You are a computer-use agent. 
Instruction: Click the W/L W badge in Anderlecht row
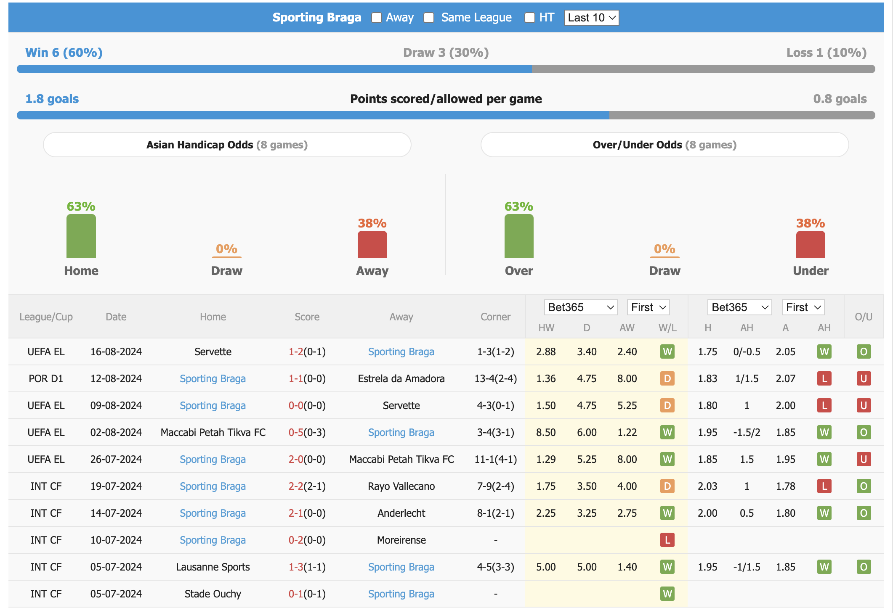667,513
